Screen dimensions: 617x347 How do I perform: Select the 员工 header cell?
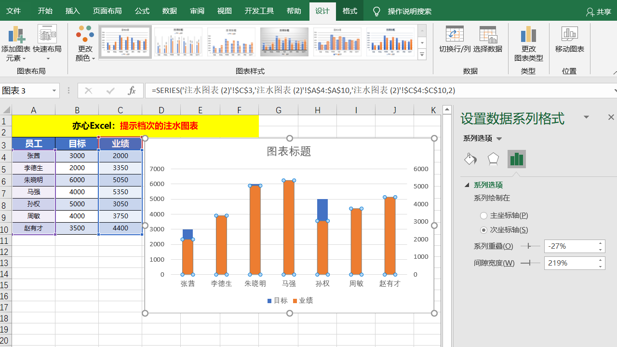pos(34,143)
